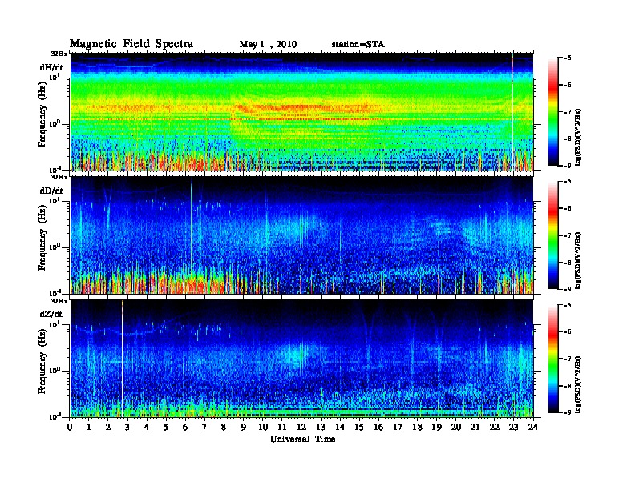Viewport: 635px width, 490px height.
Task: Click the dD/dt panel label
Action: coord(52,191)
